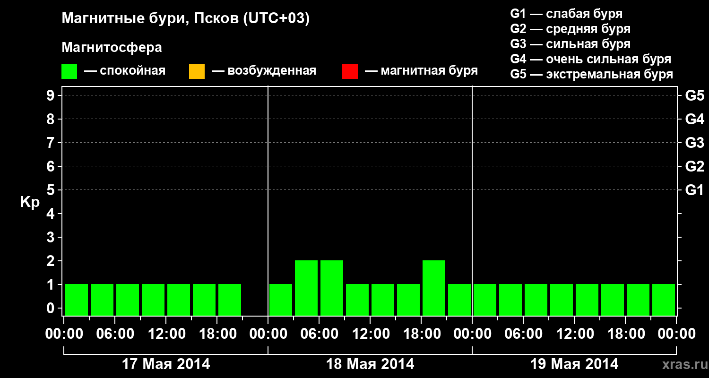Click the 18:00–21:00 Kp 2 bar on 18 May
This screenshot has width=709, height=378.
[x=434, y=288]
